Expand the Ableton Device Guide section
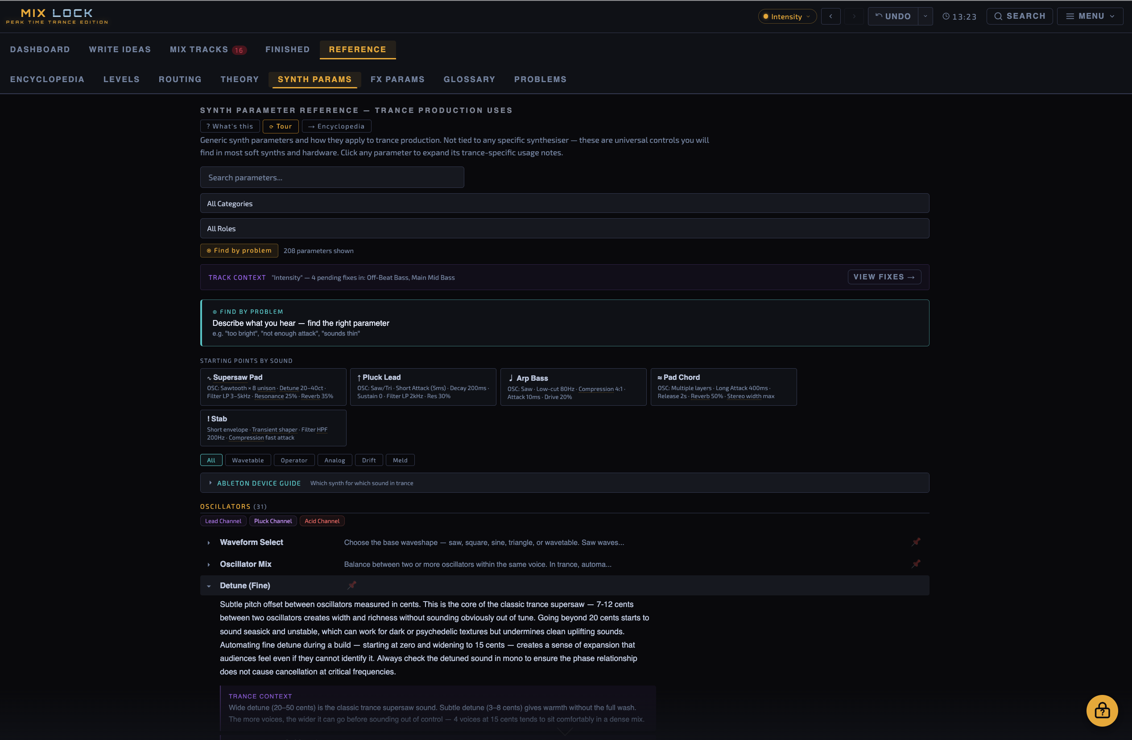The height and width of the screenshot is (740, 1132). pos(258,482)
